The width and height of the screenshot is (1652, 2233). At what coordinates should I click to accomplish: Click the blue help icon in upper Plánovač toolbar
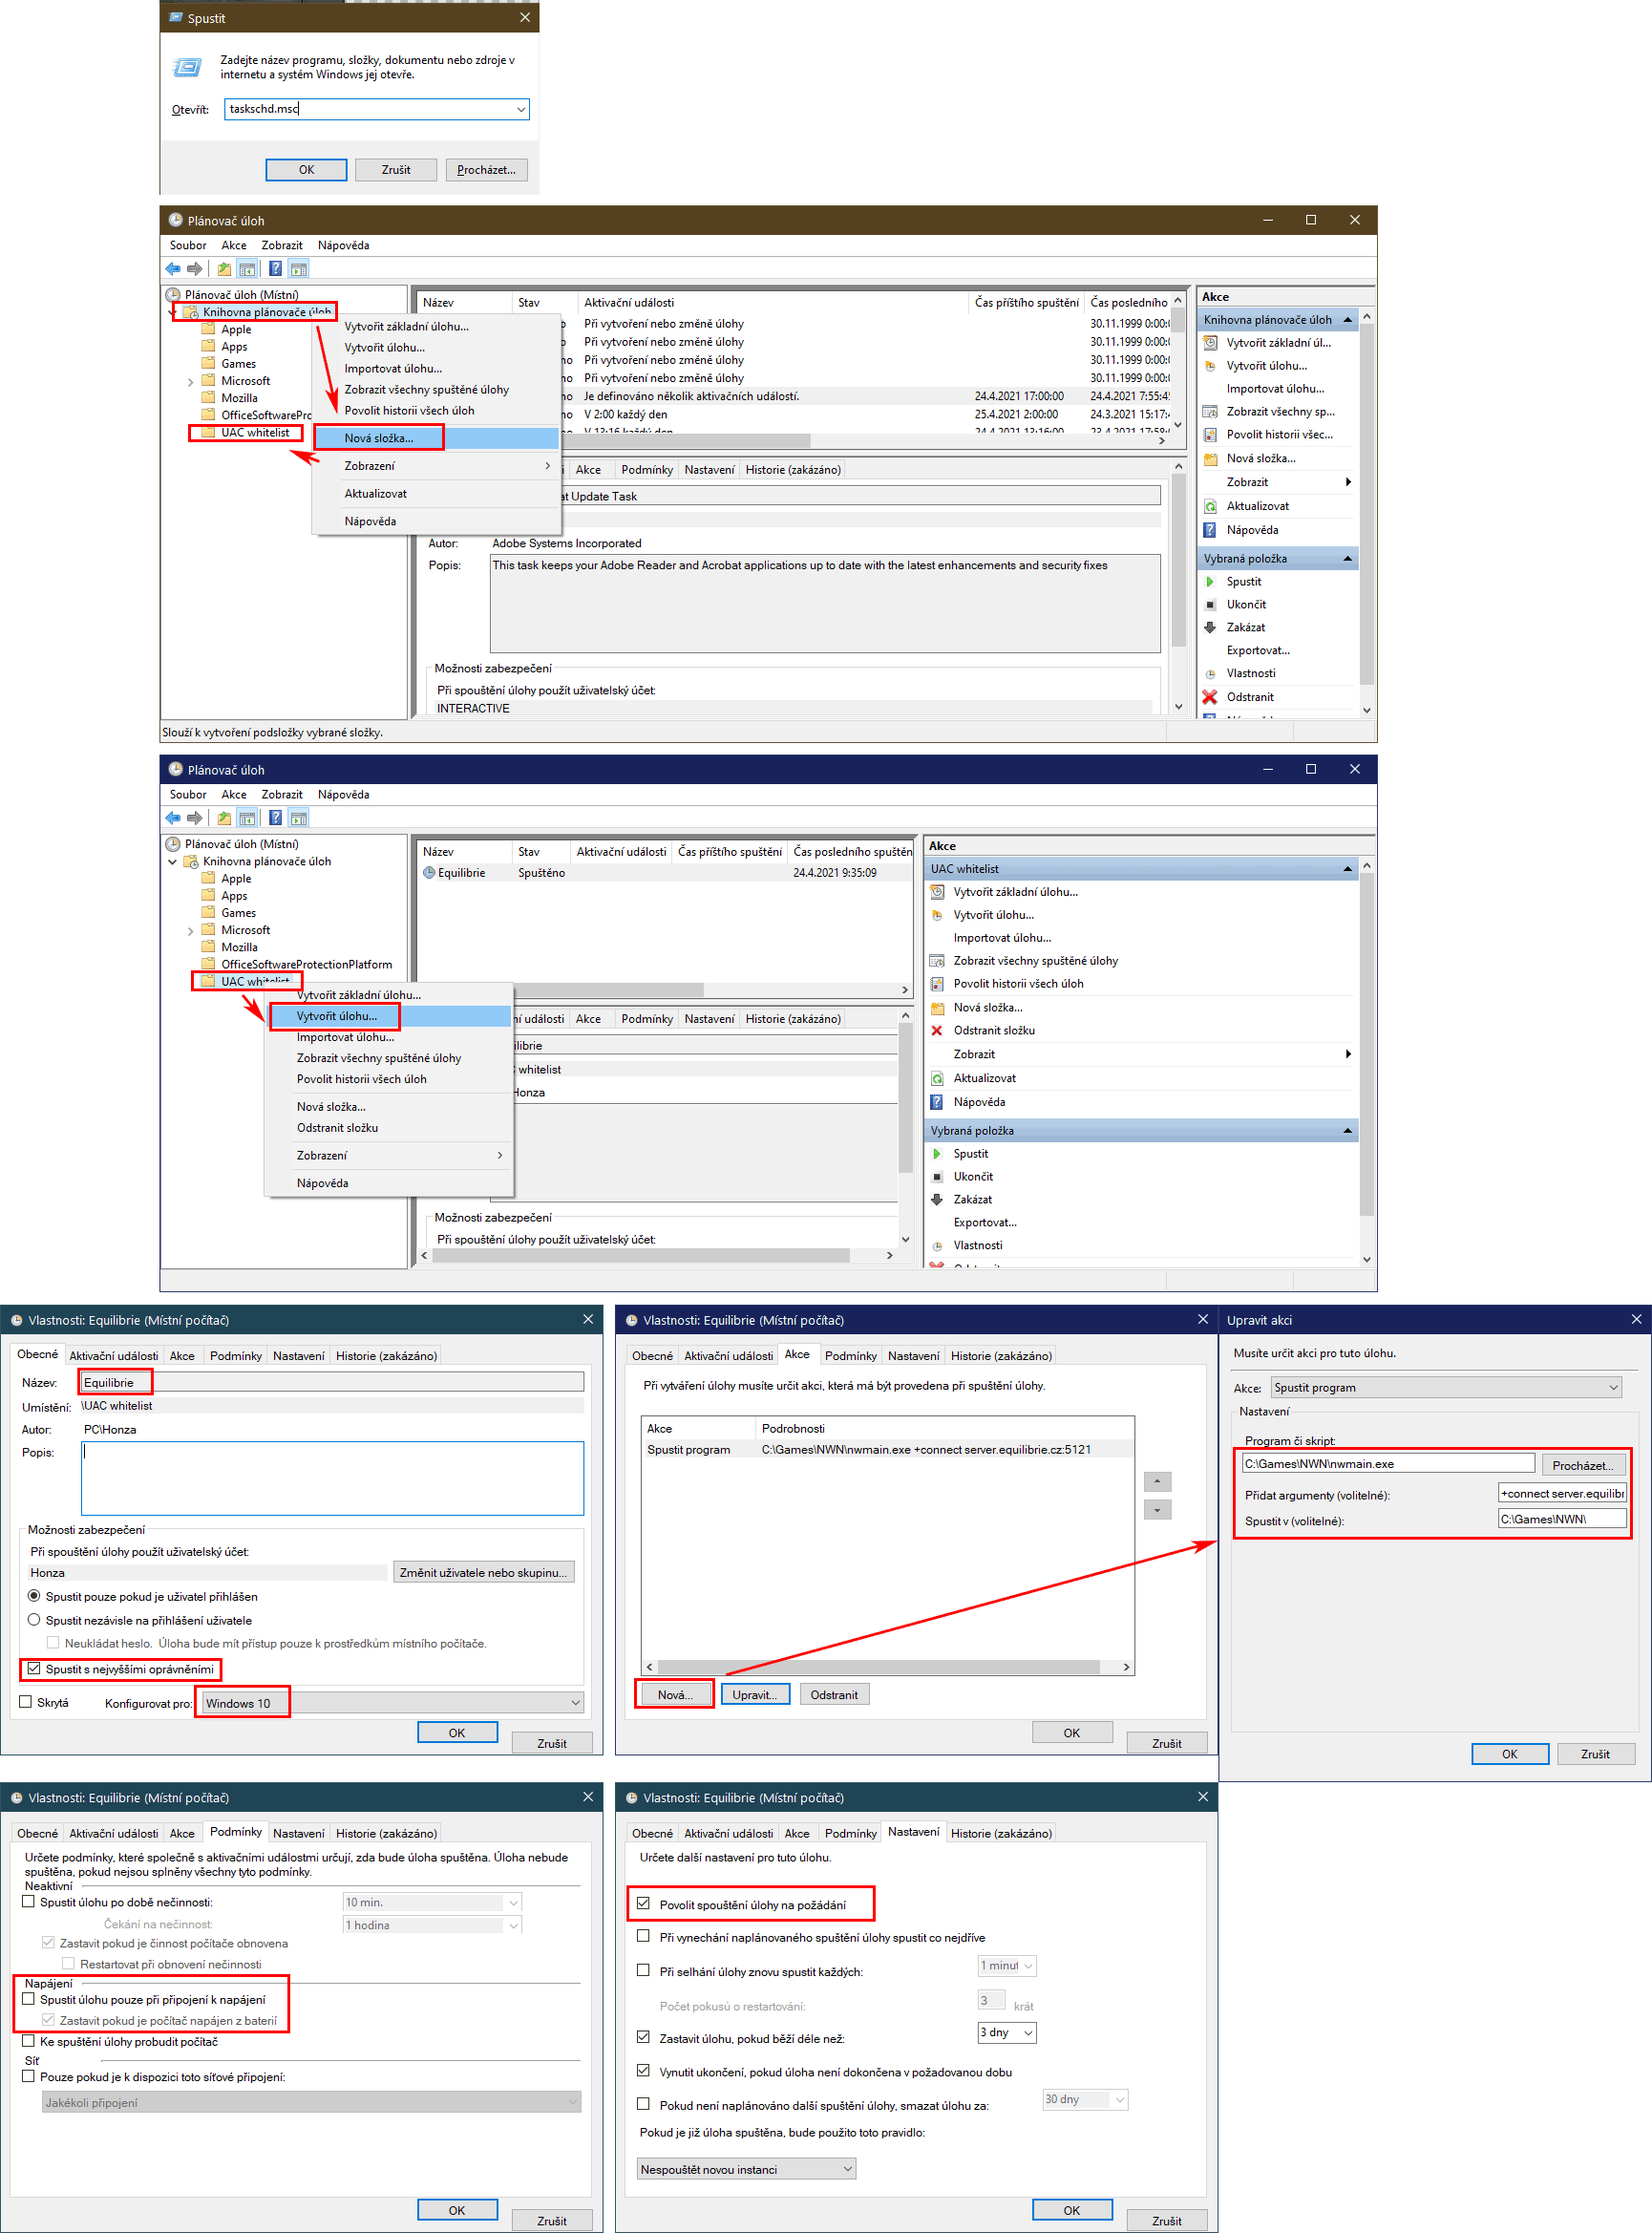[275, 269]
